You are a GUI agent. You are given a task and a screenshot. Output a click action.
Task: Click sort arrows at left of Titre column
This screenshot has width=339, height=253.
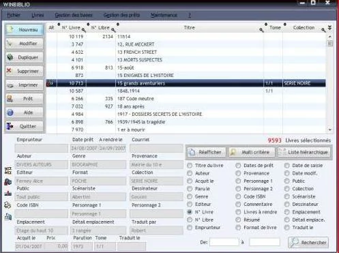pyautogui.click(x=118, y=25)
